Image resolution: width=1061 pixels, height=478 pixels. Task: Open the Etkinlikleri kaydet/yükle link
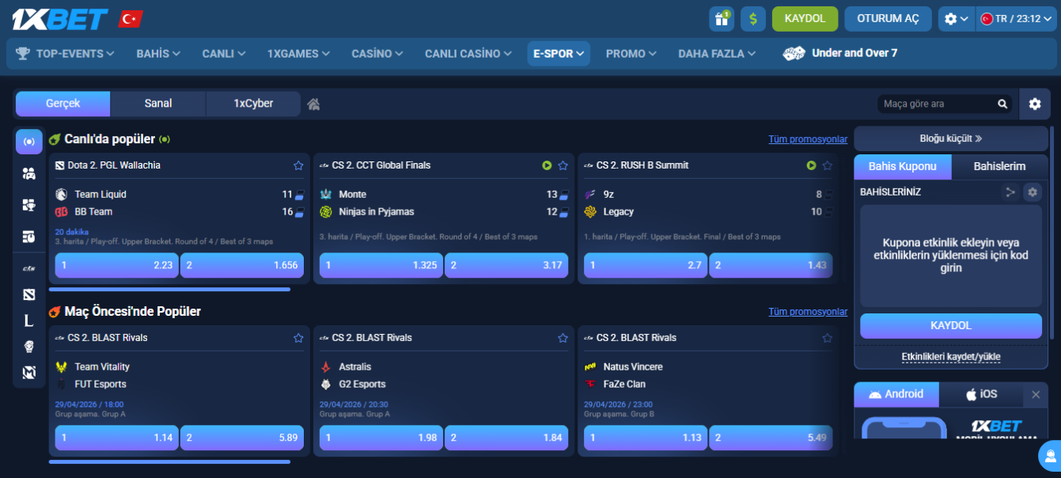point(951,357)
